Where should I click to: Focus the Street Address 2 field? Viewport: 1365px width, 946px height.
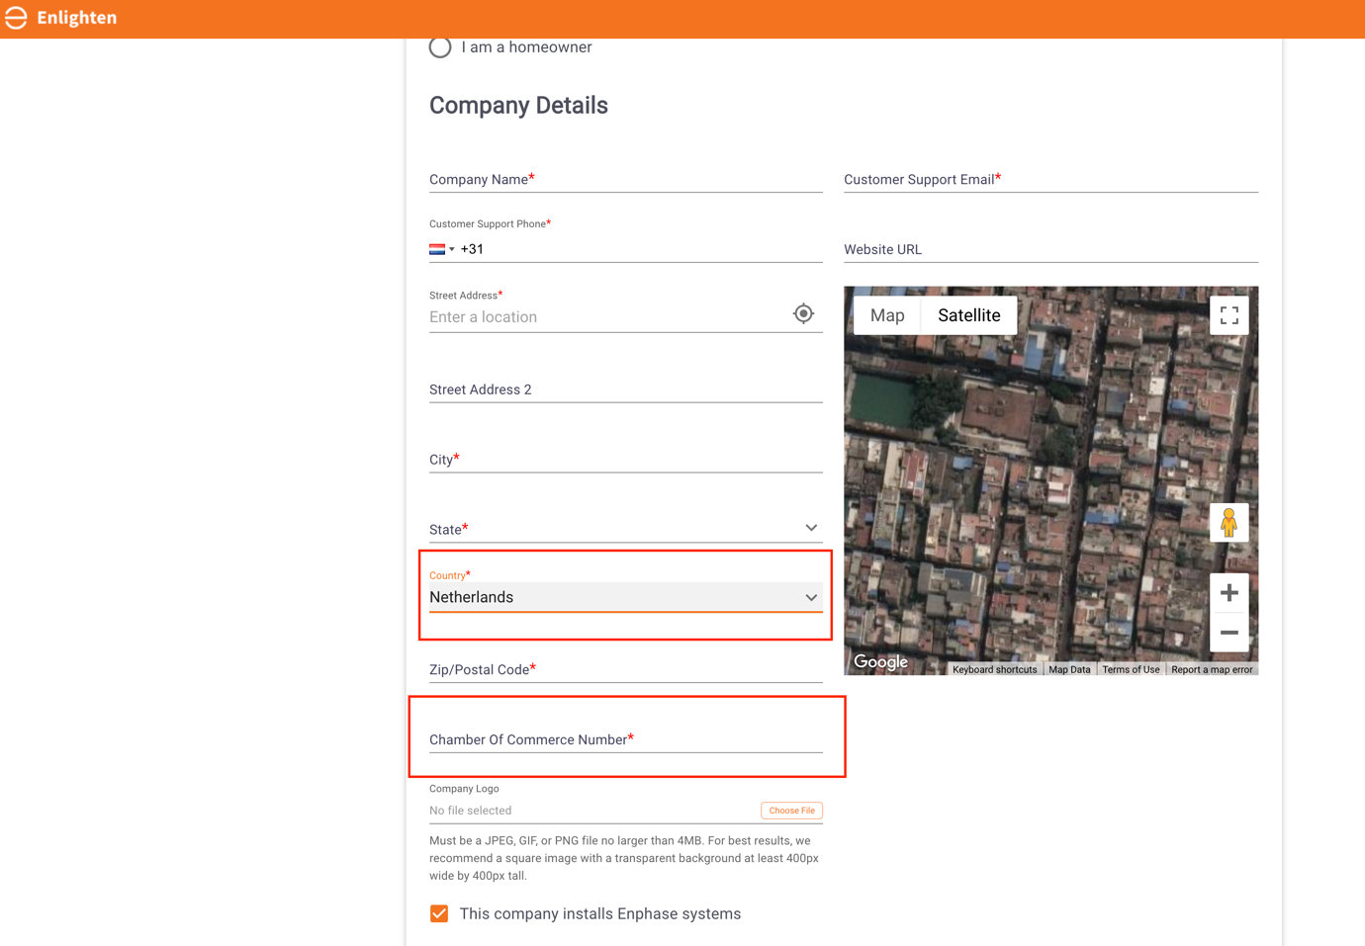tap(625, 389)
